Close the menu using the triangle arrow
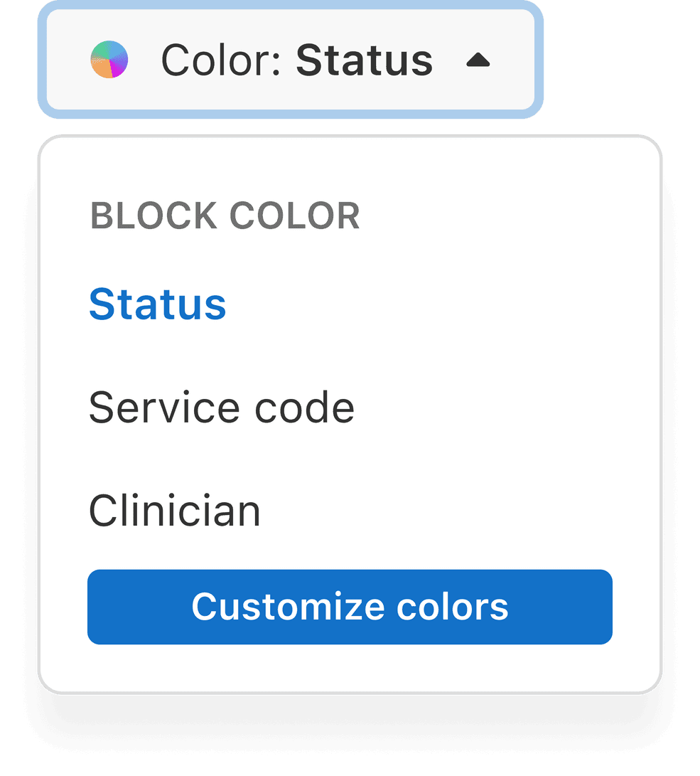The height and width of the screenshot is (776, 700). [478, 60]
